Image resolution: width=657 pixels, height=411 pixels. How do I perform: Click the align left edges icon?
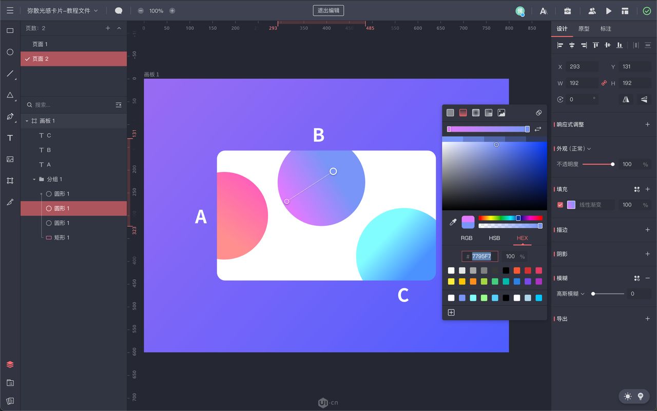(560, 45)
